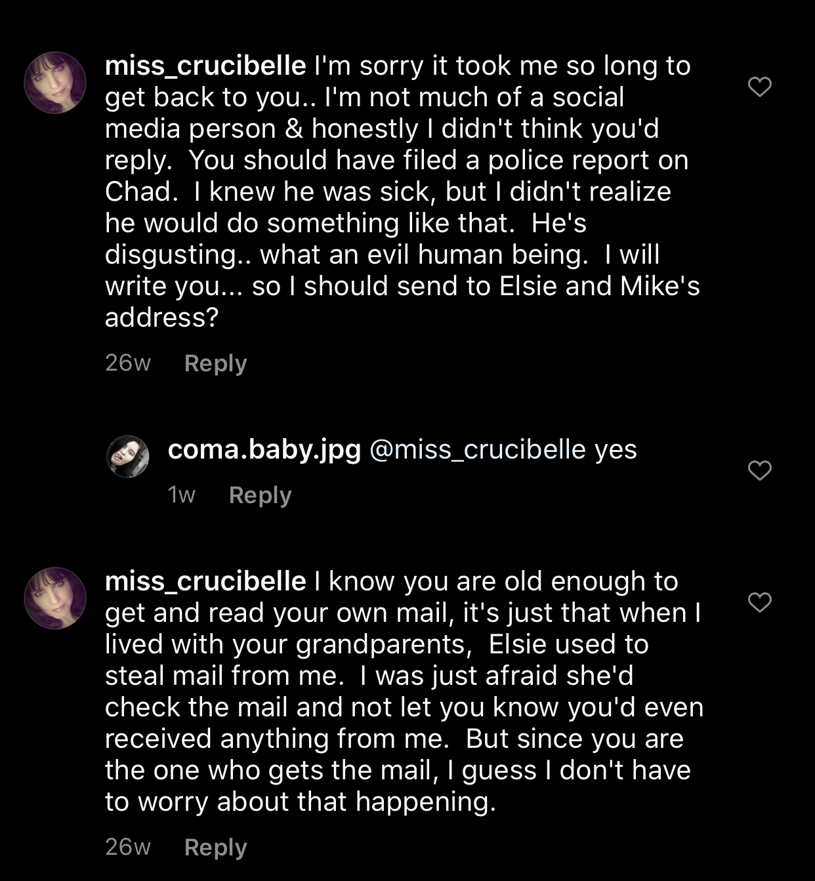
Task: Reply to the comment about the police report
Action: (215, 363)
